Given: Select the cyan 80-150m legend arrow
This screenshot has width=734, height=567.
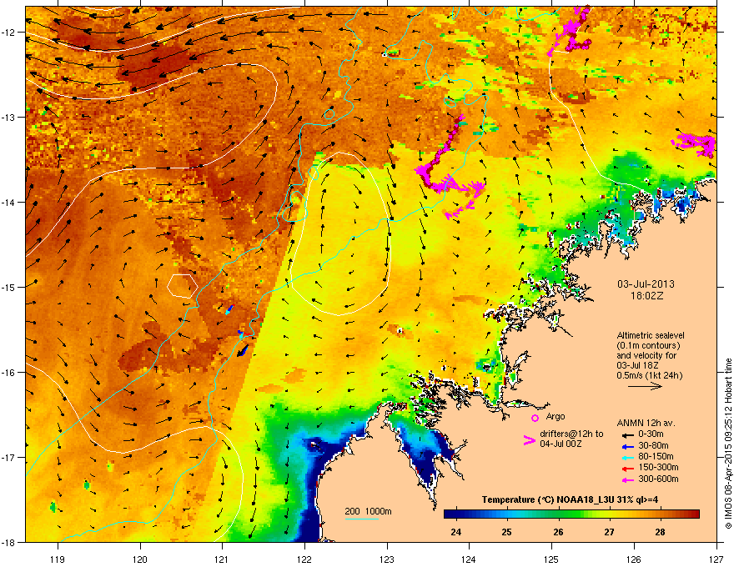Looking at the screenshot, I should coord(627,457).
